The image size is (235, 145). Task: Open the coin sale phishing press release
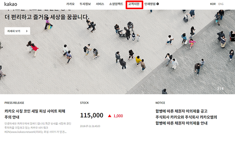pos(35,114)
